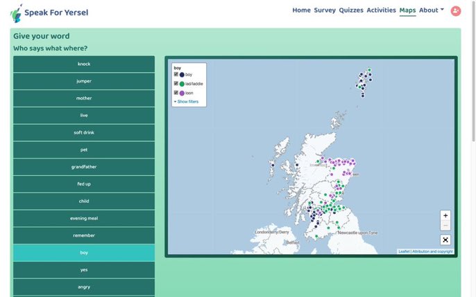Click the purple loon colour swatch
The image size is (476, 297).
tap(182, 93)
